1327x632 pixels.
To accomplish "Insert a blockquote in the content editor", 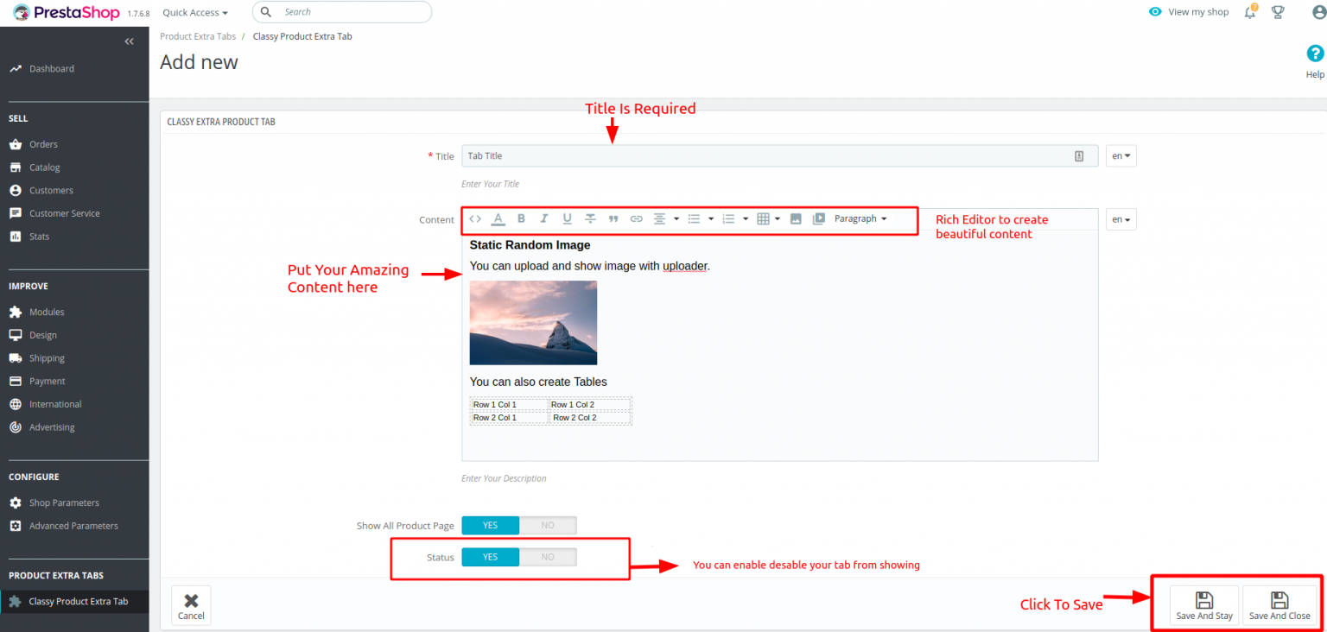I will [613, 218].
